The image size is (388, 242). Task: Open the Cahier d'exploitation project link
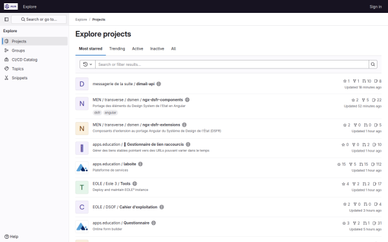(x=125, y=207)
